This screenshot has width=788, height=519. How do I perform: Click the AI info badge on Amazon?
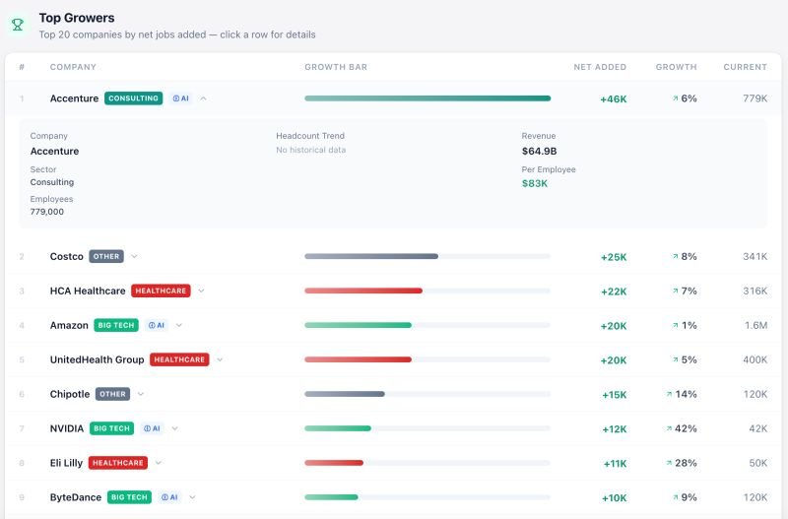tap(157, 325)
